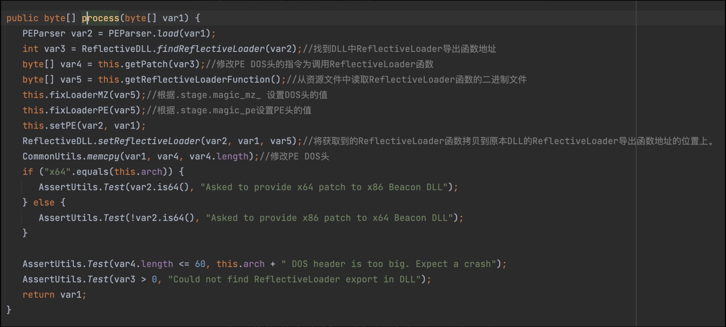Image resolution: width=726 pixels, height=327 pixels.
Task: Click the setPE method call
Action: [63, 126]
